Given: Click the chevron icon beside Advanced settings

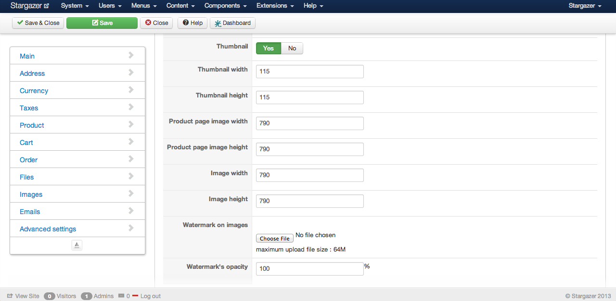Looking at the screenshot, I should (131, 228).
